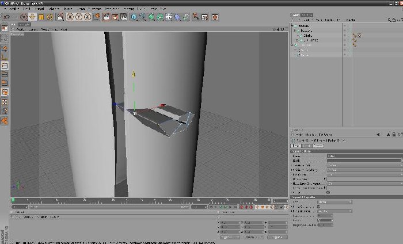Click the timeline ruler near the middle
Screen dimensions: 403x244
click(141, 200)
